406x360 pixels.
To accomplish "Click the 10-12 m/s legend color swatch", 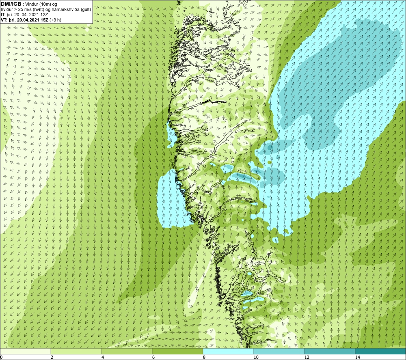I will point(279,351).
